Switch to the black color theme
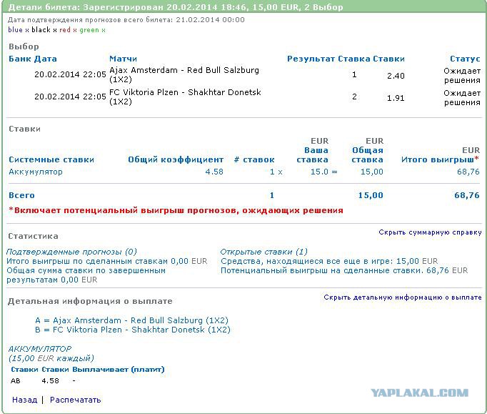 point(40,30)
